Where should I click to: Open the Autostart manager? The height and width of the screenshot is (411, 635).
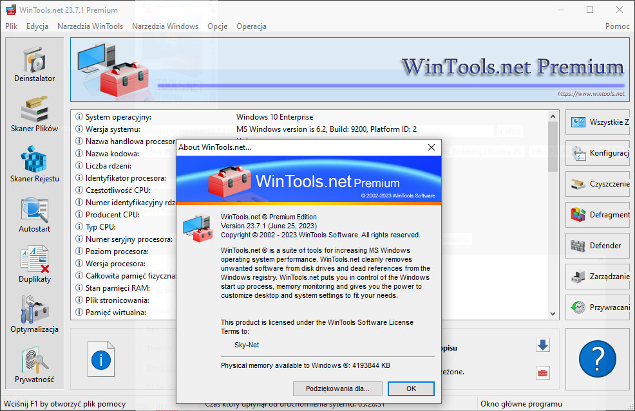(34, 215)
